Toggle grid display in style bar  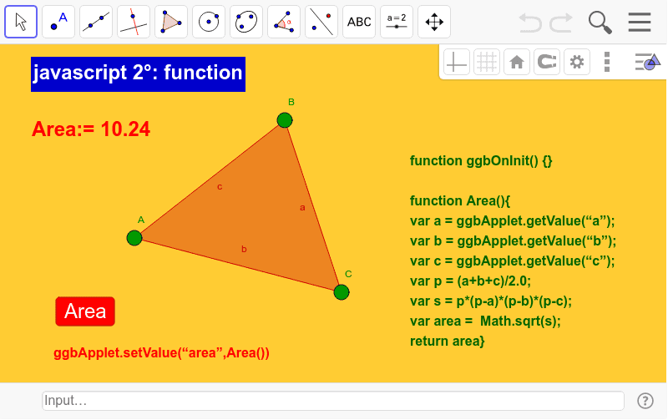(x=487, y=62)
